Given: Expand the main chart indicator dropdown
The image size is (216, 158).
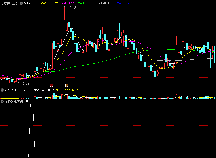Looking at the screenshot, I should pyautogui.click(x=21, y=3).
